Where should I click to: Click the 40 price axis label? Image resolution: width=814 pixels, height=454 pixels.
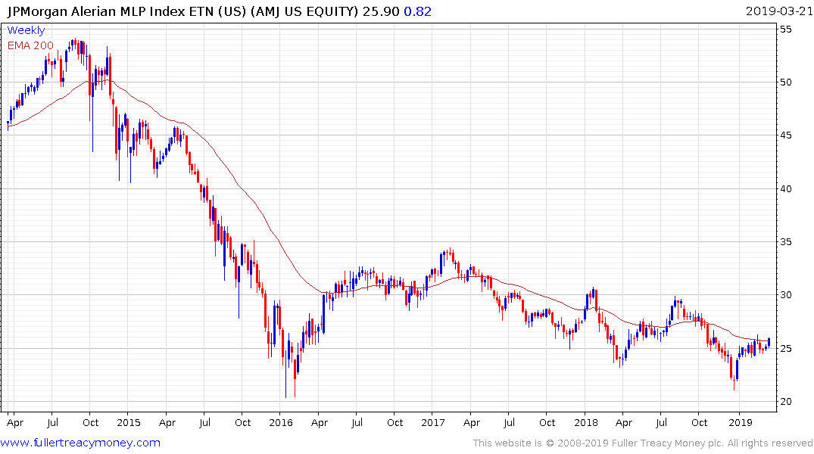point(786,189)
